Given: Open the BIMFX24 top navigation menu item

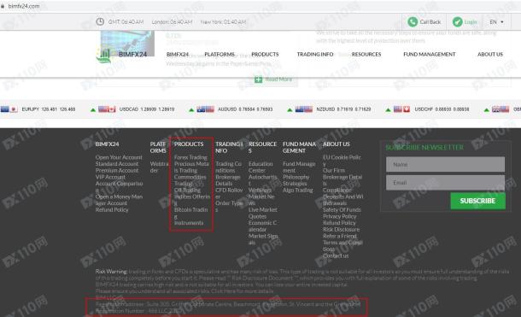Looking at the screenshot, I should 178,54.
